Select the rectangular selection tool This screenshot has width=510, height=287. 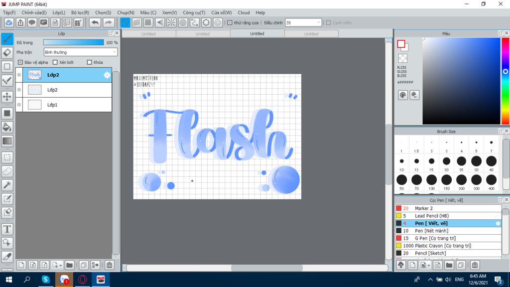point(7,157)
